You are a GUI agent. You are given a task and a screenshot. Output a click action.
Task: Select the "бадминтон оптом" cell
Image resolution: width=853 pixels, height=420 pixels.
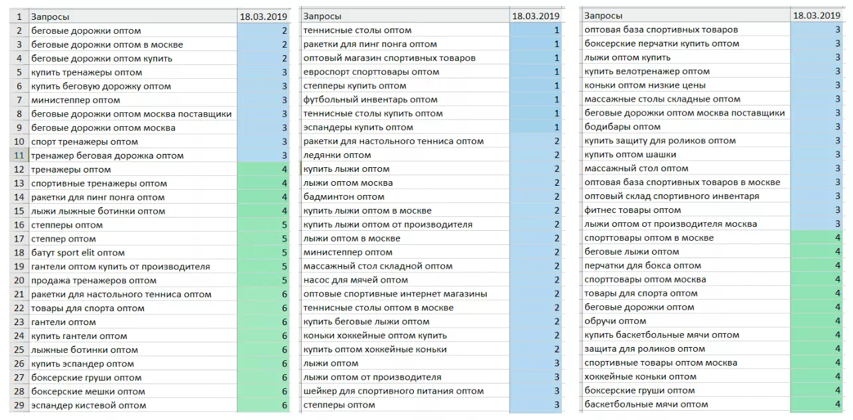pos(406,196)
